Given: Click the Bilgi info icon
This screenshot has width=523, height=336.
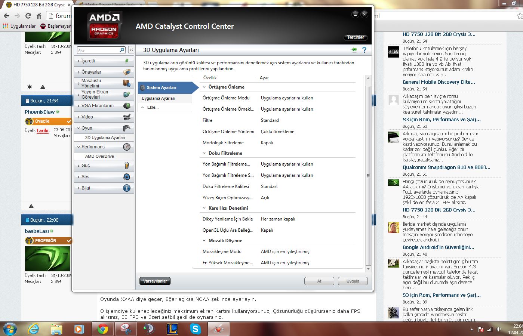Looking at the screenshot, I should click(127, 188).
